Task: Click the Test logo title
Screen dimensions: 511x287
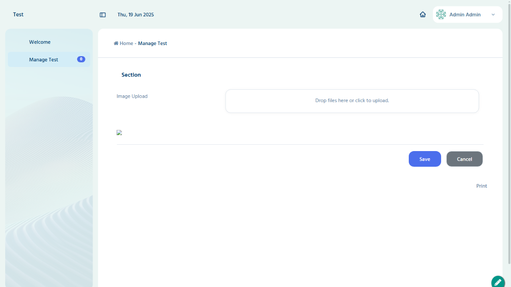Action: pyautogui.click(x=18, y=14)
